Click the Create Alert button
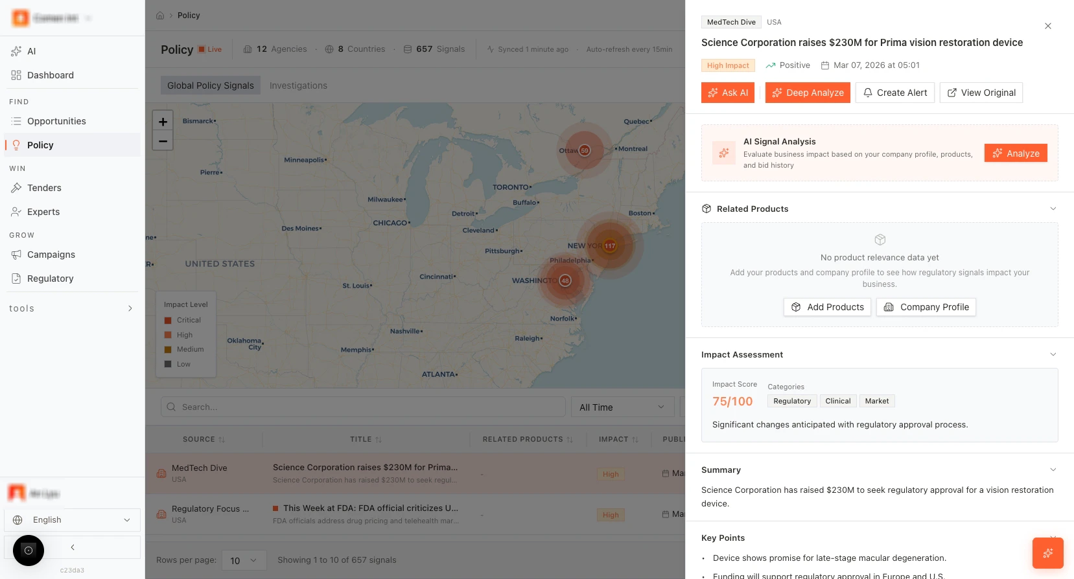The width and height of the screenshot is (1074, 579). 895,93
